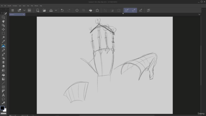Select the Airbrush tool

tap(3, 58)
